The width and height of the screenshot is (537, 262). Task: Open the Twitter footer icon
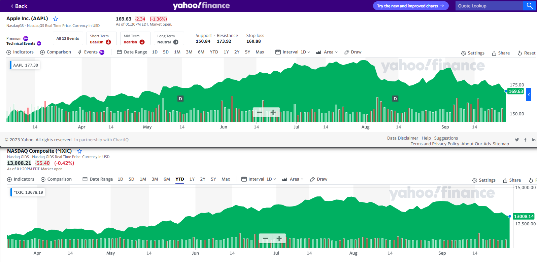517,140
